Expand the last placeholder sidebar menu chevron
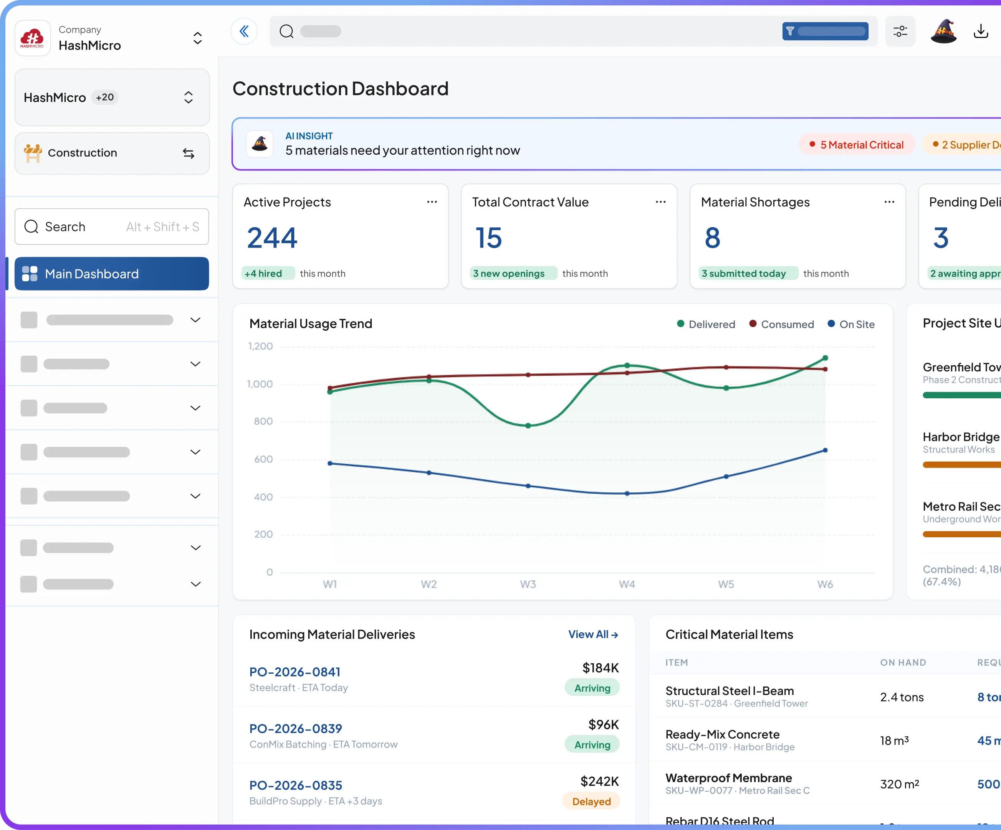 (195, 584)
